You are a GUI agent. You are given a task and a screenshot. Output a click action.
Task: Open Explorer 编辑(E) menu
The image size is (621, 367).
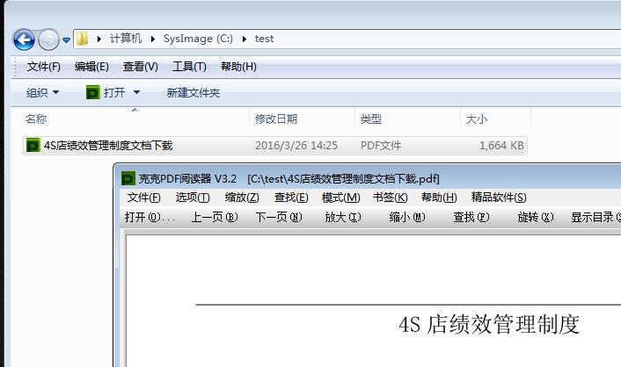91,67
